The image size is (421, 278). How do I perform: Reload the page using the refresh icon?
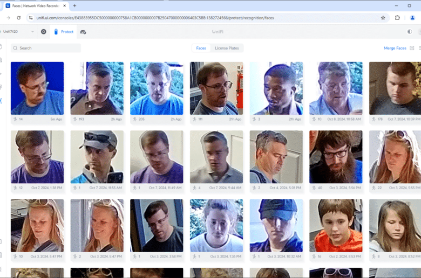click(18, 18)
